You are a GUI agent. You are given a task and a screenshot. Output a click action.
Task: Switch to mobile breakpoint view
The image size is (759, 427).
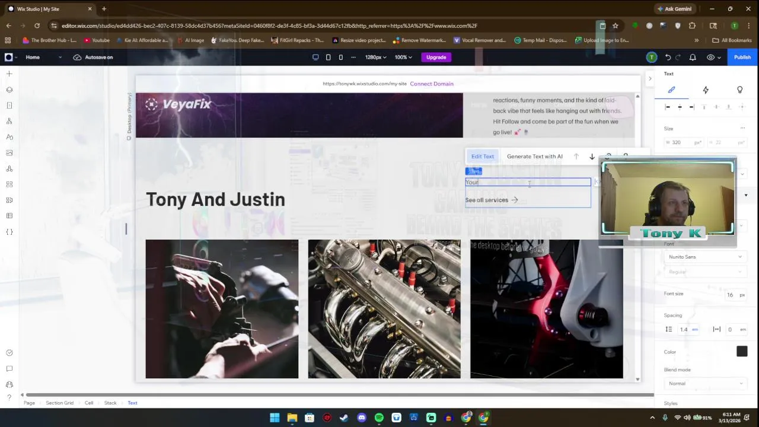pyautogui.click(x=341, y=57)
